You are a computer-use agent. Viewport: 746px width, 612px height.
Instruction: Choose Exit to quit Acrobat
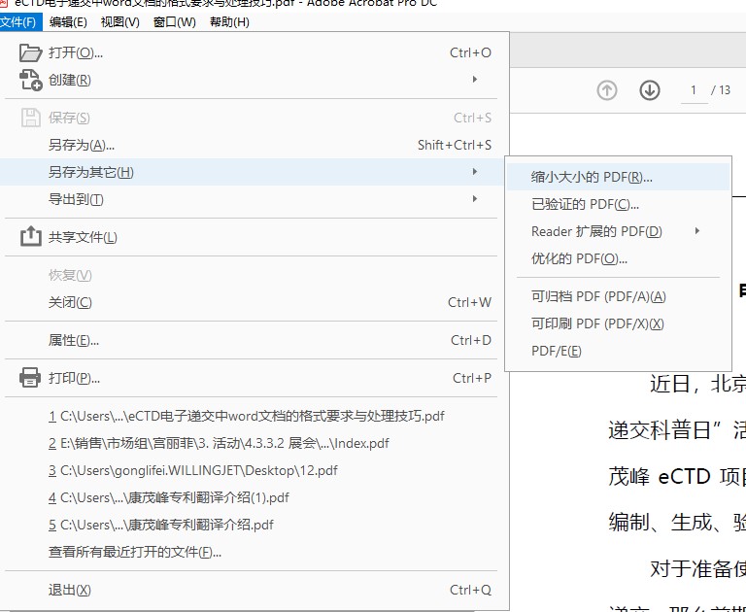point(70,590)
